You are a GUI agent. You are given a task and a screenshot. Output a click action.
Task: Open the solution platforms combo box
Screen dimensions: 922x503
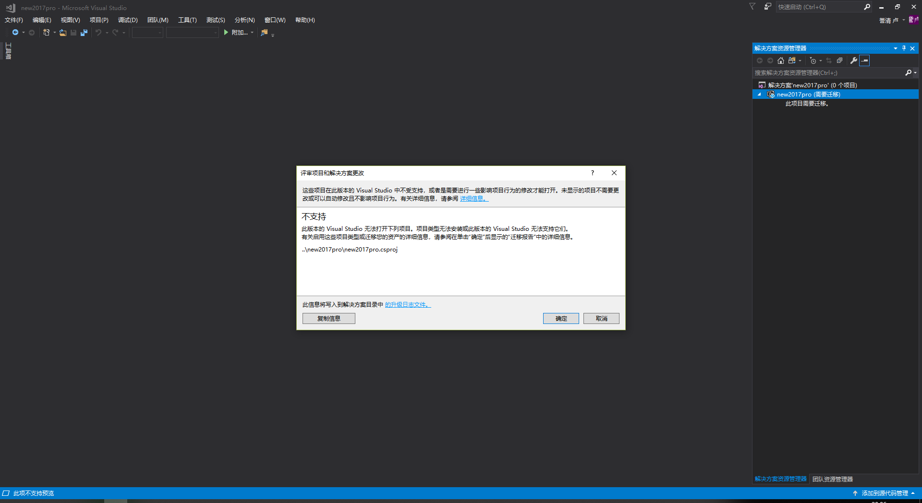click(192, 33)
